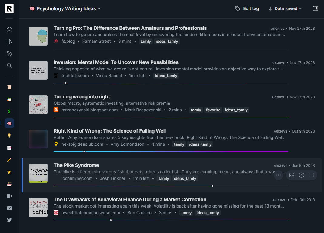324x233 pixels.
Task: Open the Library icon in sidebar
Action: click(x=9, y=42)
